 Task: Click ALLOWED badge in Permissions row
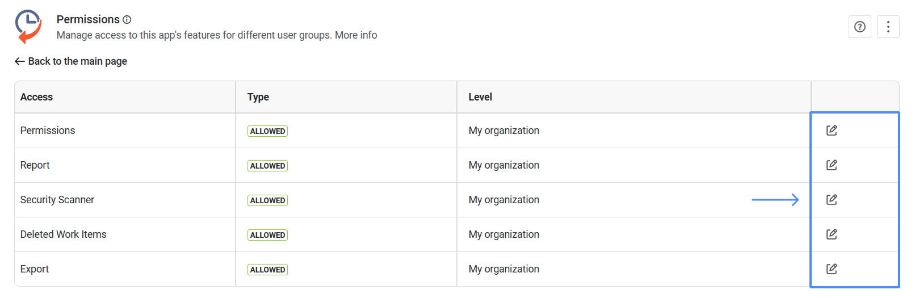coord(267,131)
